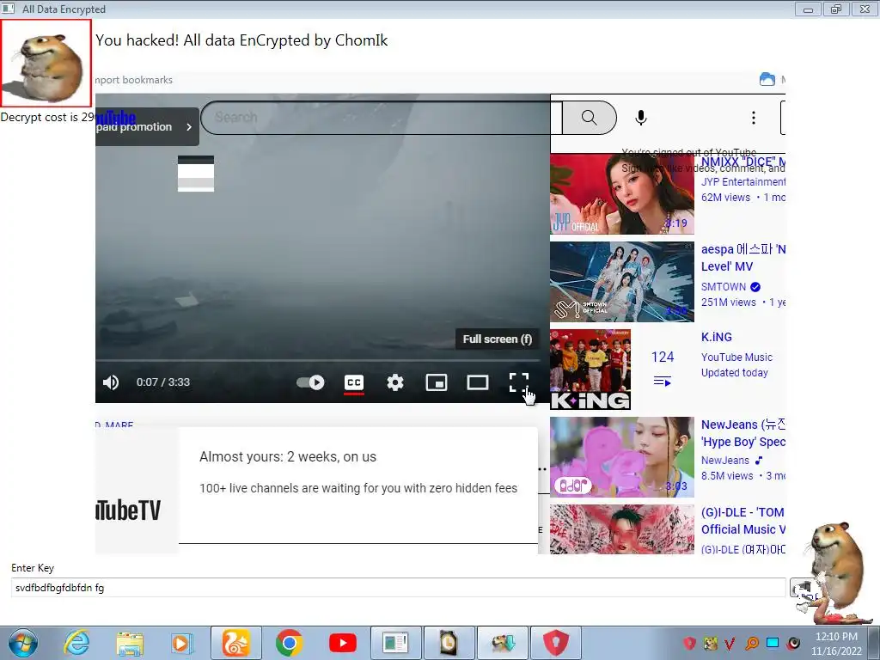The width and height of the screenshot is (880, 660).
Task: Switch to the hamster app on the taskbar
Action: tap(503, 643)
